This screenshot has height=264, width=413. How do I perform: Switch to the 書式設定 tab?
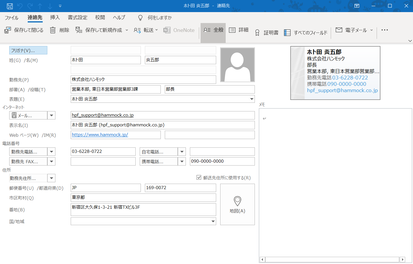pyautogui.click(x=77, y=18)
